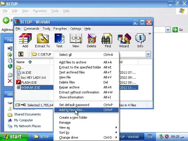Click the envelope e-mail task icon in sidebar

(x=10, y=75)
